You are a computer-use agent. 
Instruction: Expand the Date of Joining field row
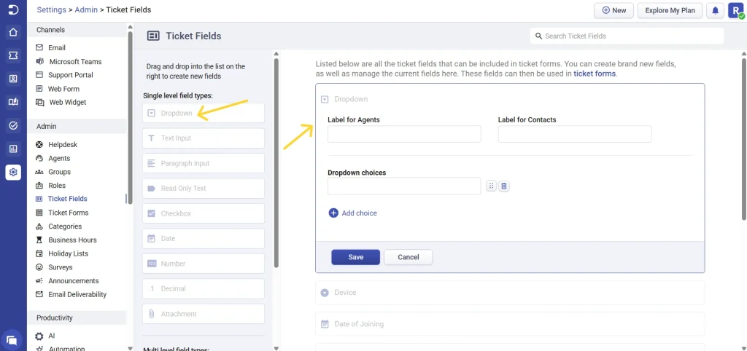[x=510, y=324]
